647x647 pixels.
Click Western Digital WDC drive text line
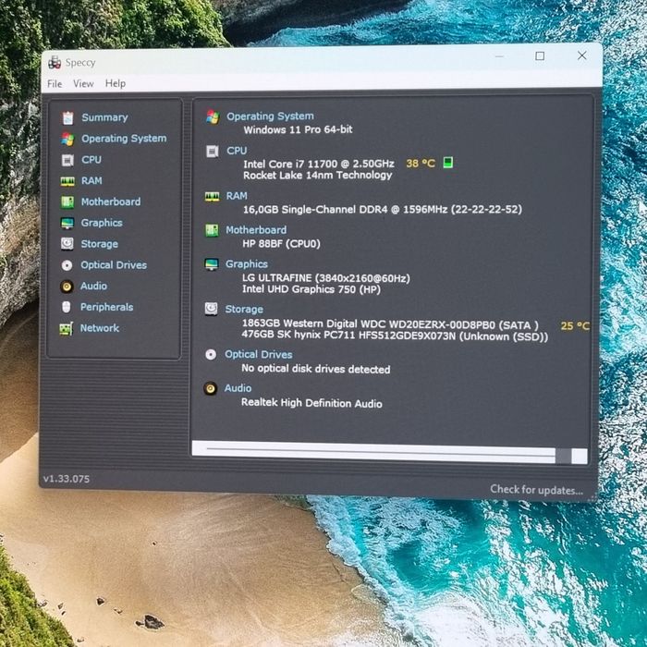tap(390, 323)
